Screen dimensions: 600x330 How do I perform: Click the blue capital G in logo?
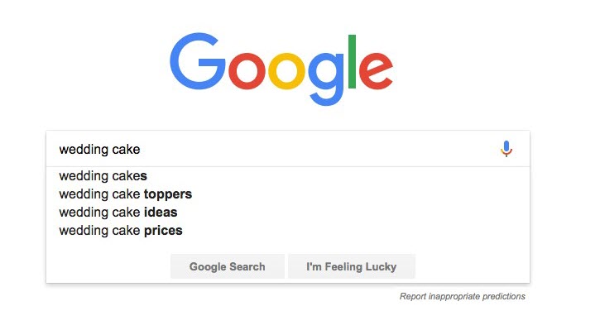click(x=198, y=61)
